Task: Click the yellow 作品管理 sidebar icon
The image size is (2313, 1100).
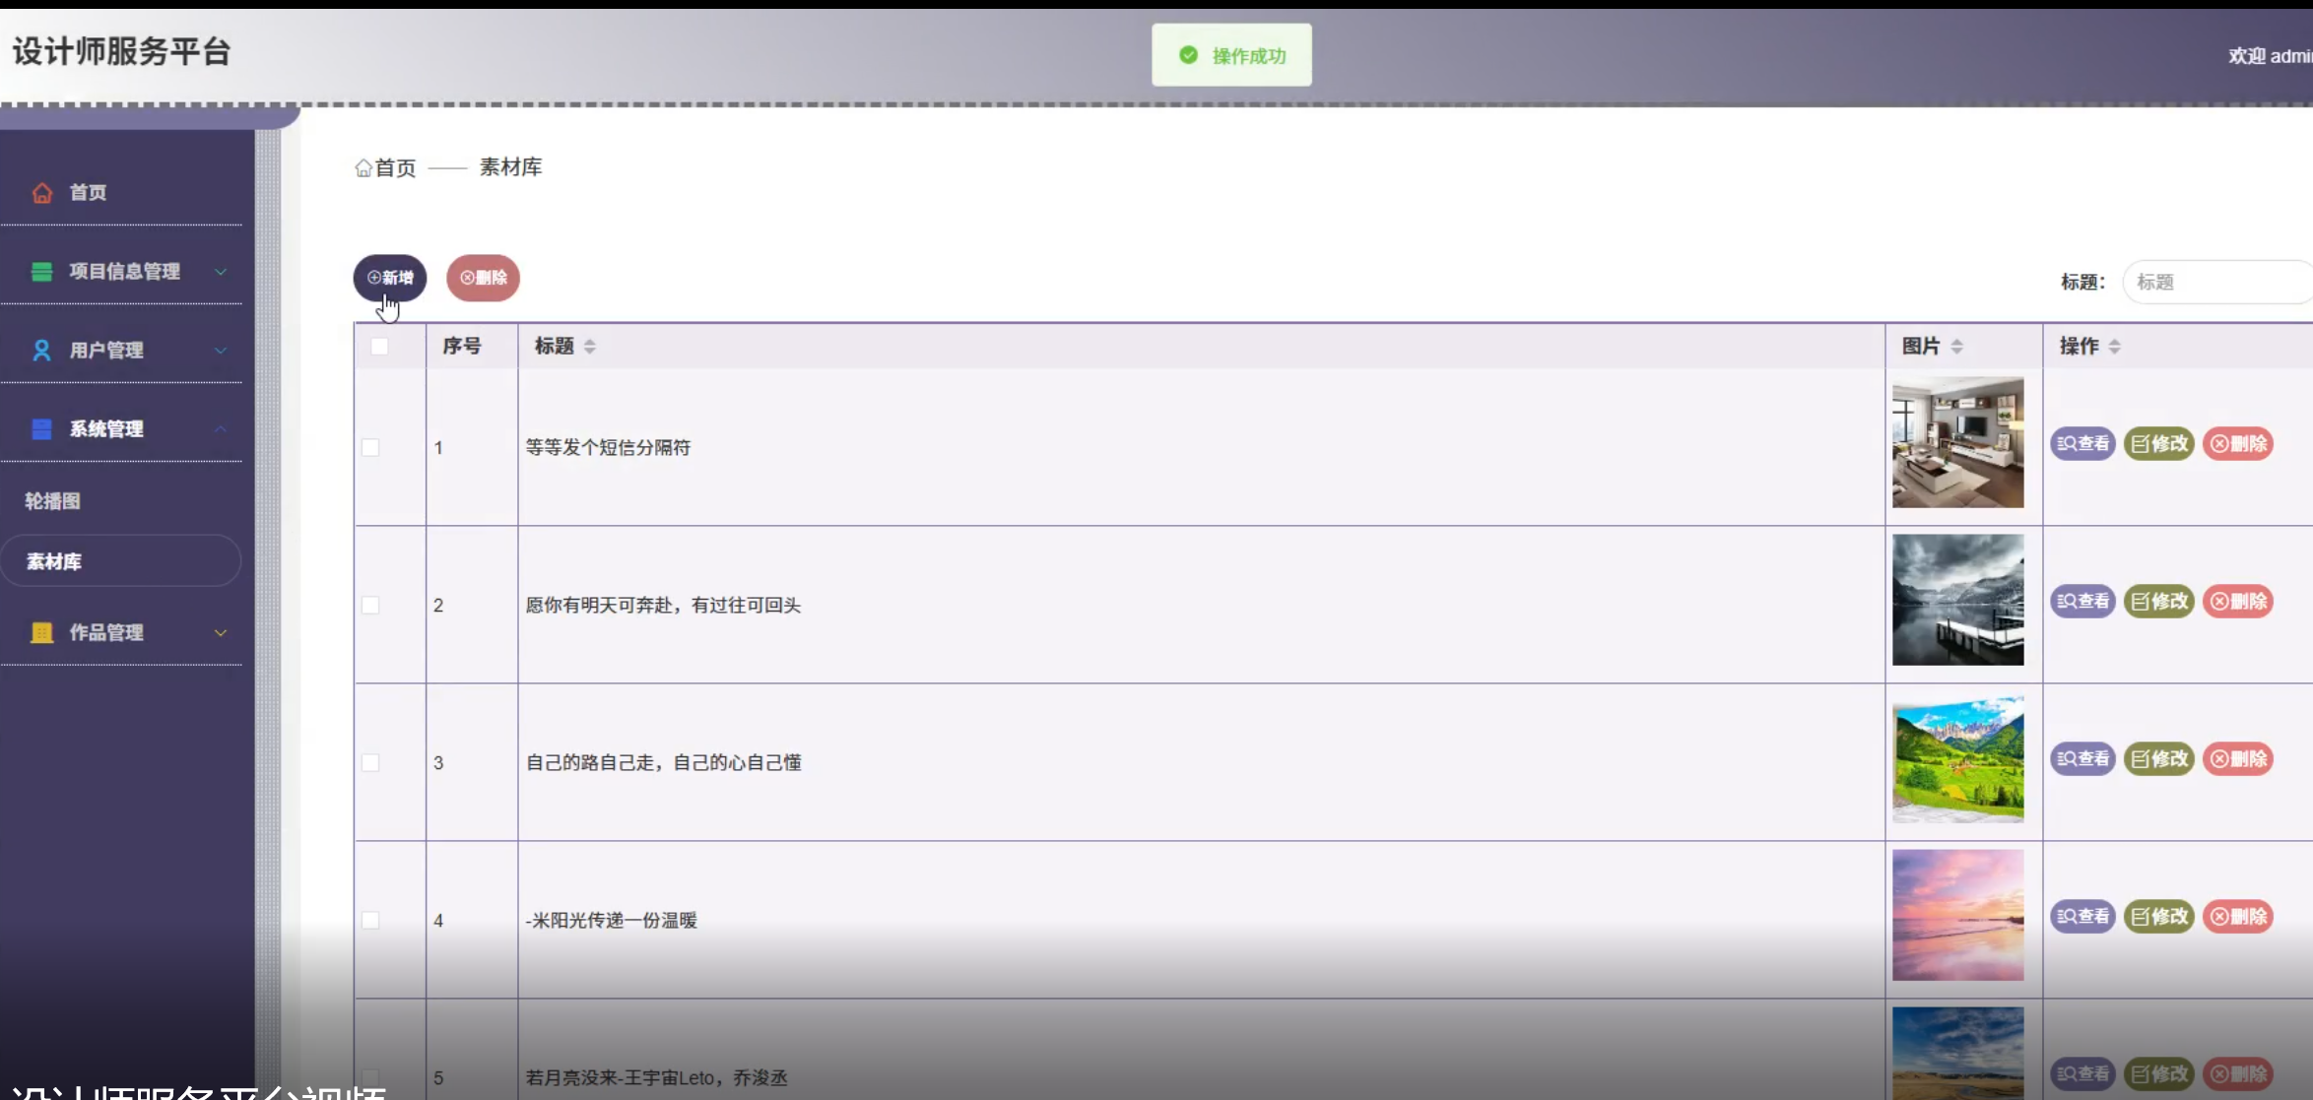Action: 41,633
